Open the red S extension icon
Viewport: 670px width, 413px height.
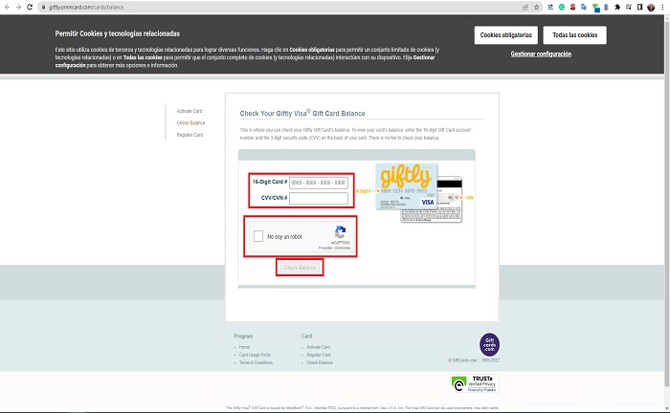coord(573,8)
